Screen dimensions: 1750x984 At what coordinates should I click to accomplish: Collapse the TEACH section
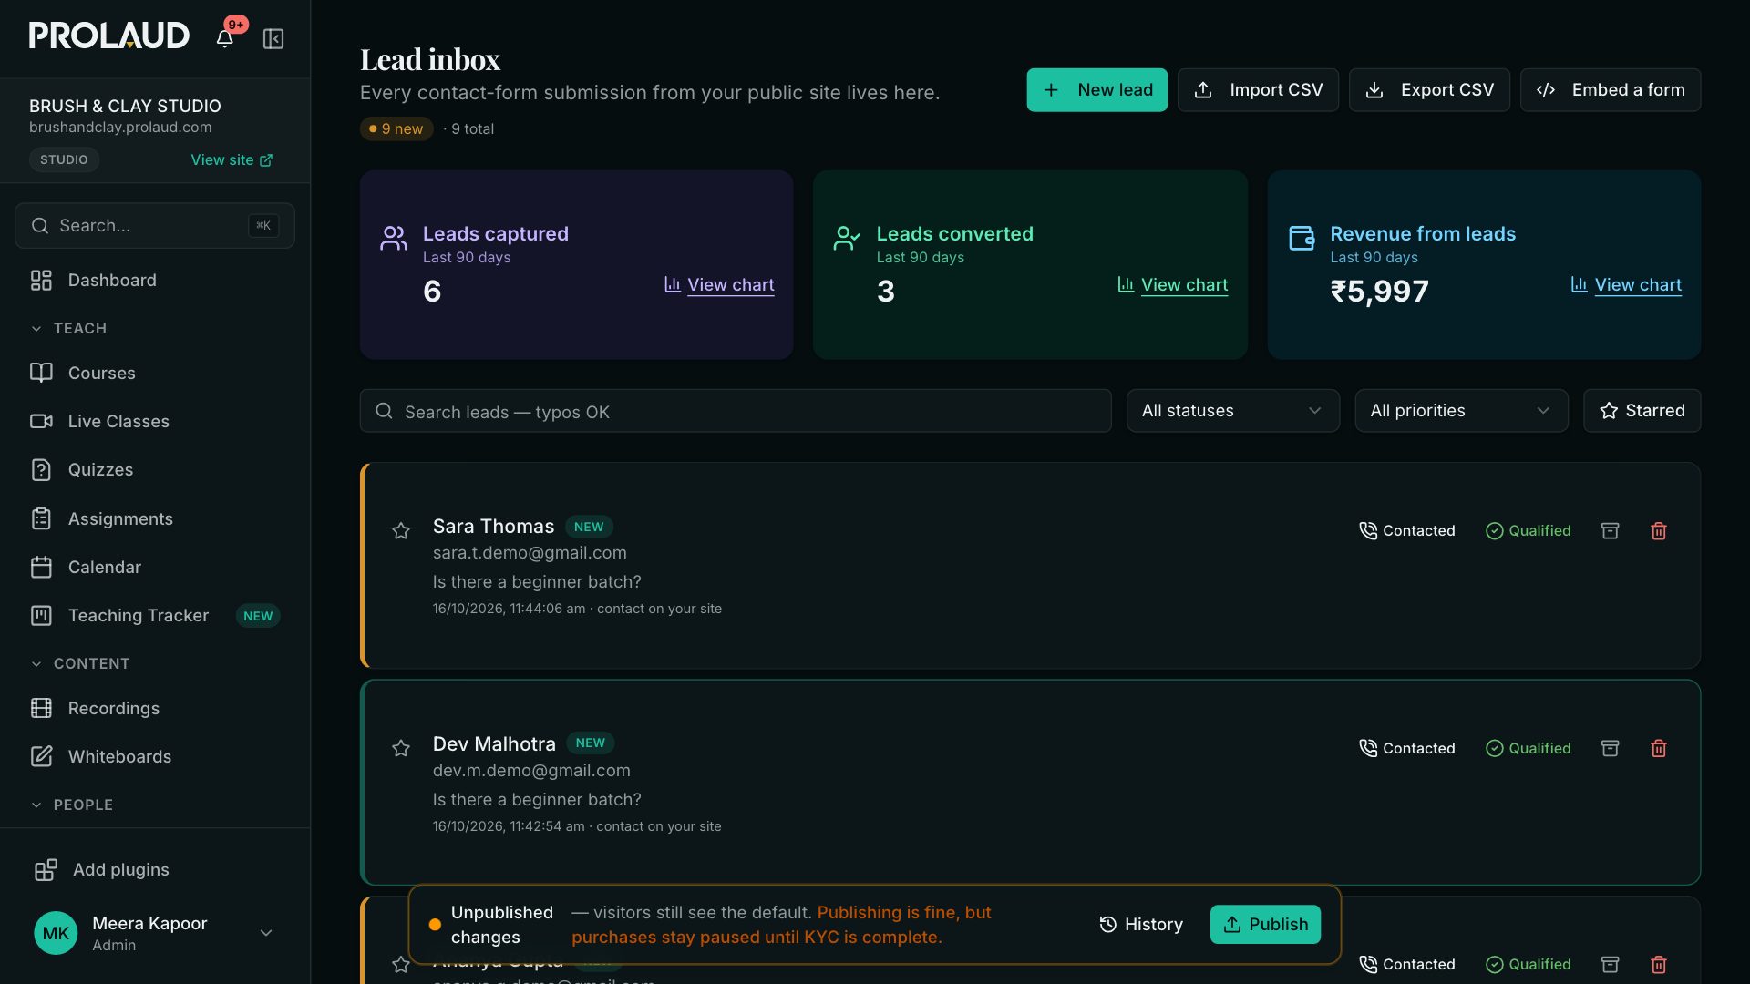68,328
